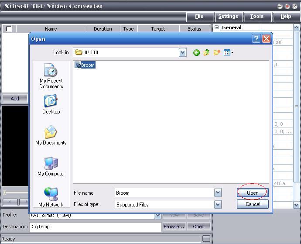Create a new folder icon
The width and height of the screenshot is (301, 244).
pos(217,53)
